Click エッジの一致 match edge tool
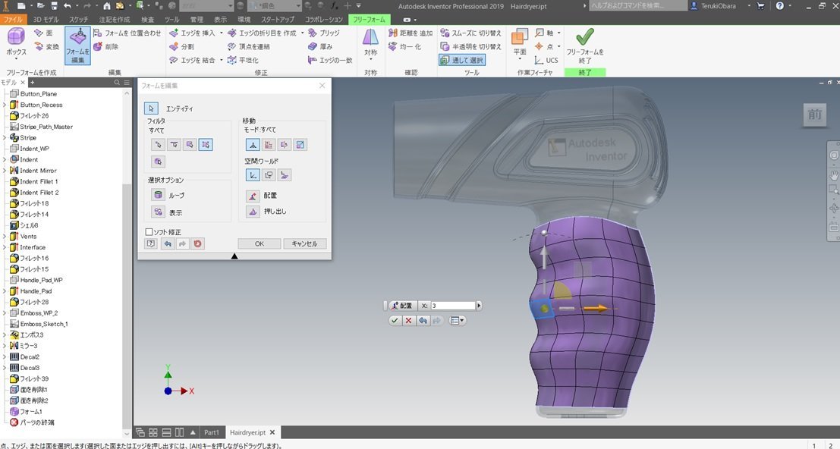 click(x=331, y=60)
